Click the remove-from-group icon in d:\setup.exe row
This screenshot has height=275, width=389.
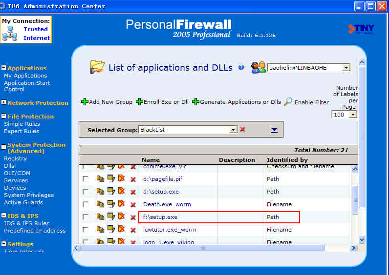click(122, 191)
